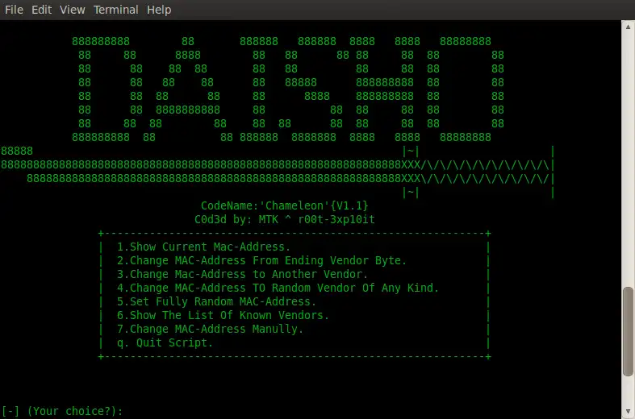Click '1.Show Current Mac-Address.' text

[203, 247]
